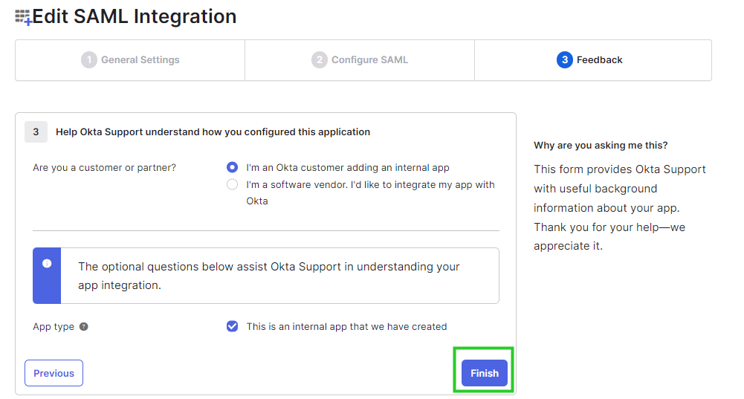Click the internal app checkbox label text

click(x=346, y=326)
